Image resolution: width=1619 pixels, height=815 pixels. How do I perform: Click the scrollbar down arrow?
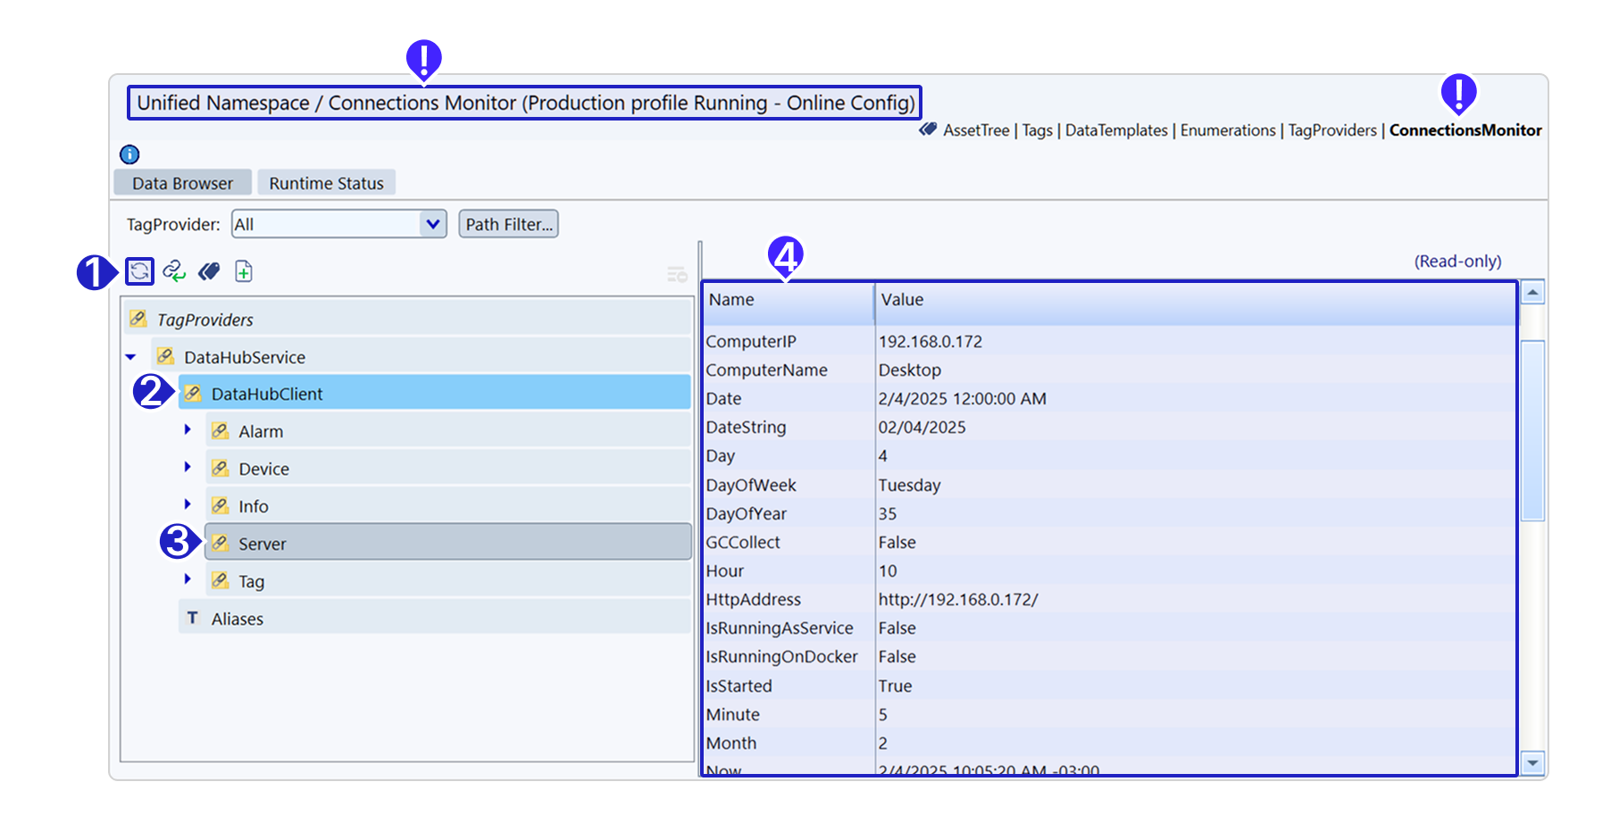[x=1532, y=763]
